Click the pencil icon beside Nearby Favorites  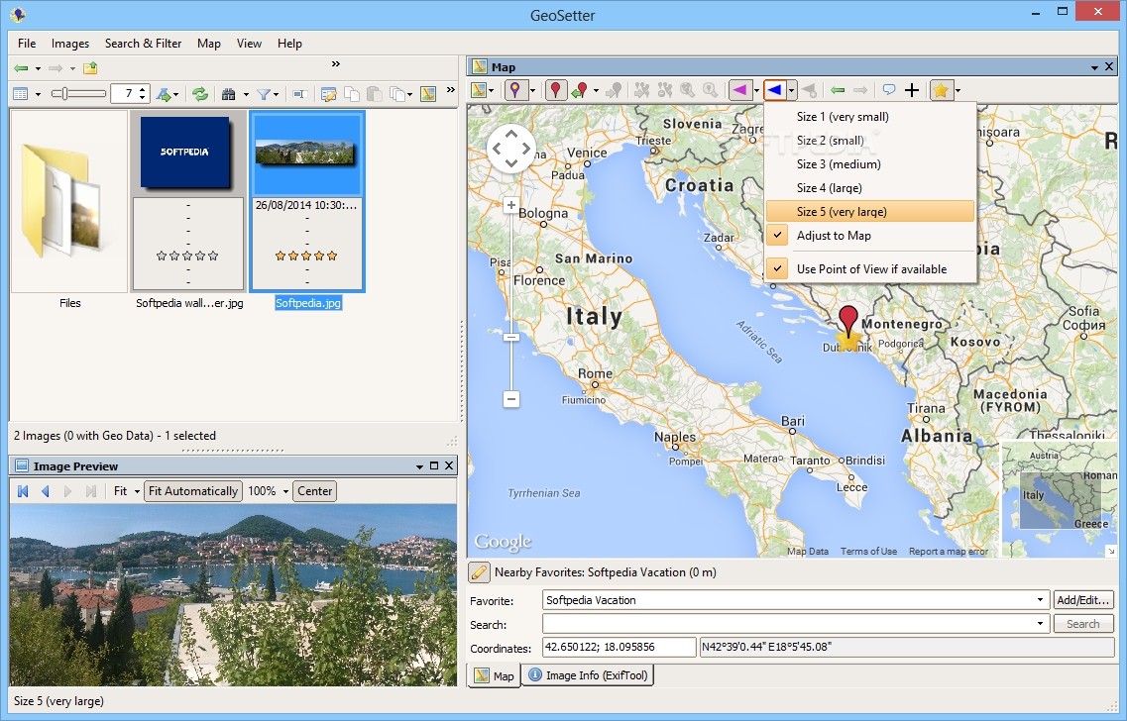(479, 572)
